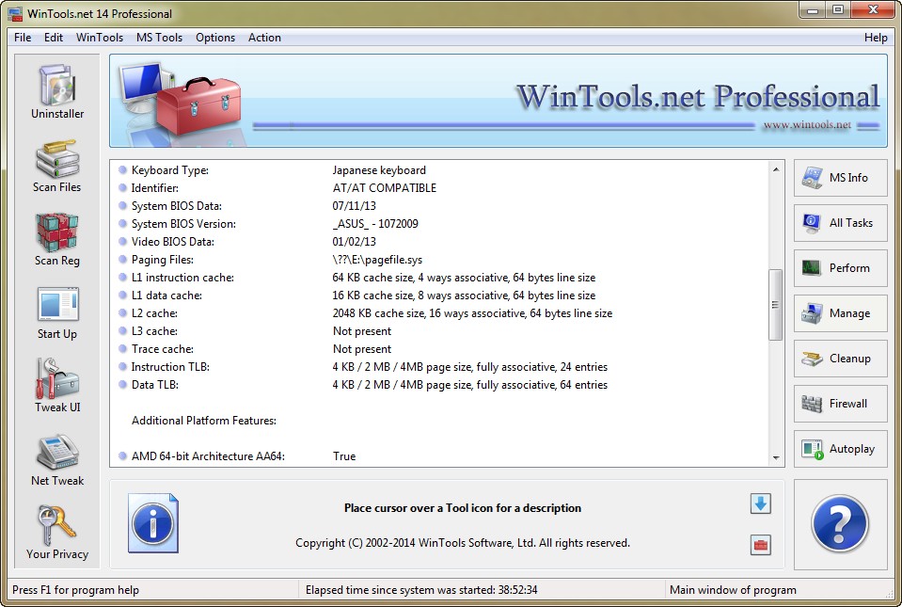Open All Tasks panel
Viewport: 902px width, 607px height.
coord(841,223)
